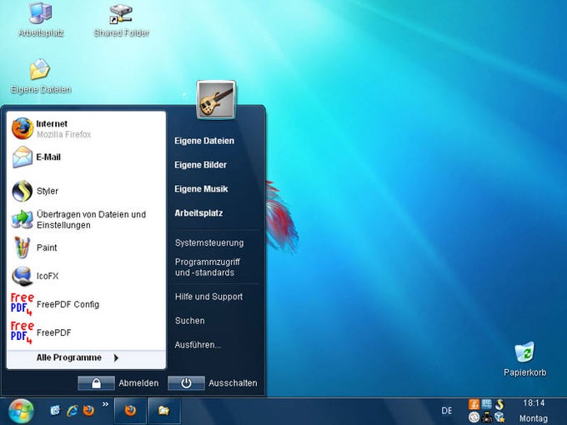The width and height of the screenshot is (567, 425).
Task: Expand the quick launch overflow chevron
Action: (105, 404)
